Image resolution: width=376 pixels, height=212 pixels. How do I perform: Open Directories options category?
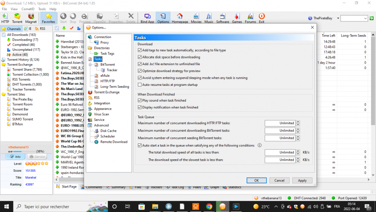102,48
